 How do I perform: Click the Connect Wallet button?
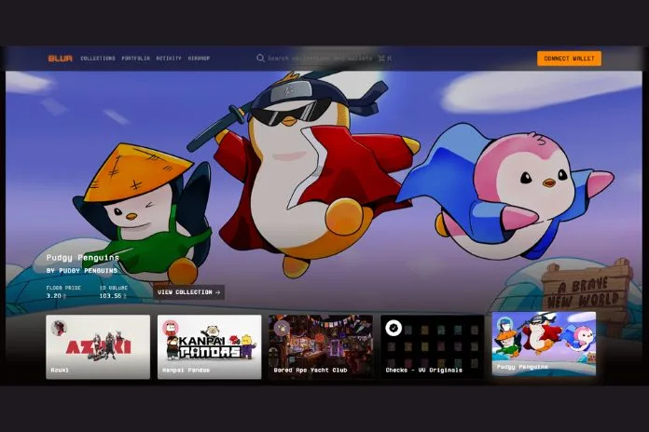pyautogui.click(x=569, y=59)
